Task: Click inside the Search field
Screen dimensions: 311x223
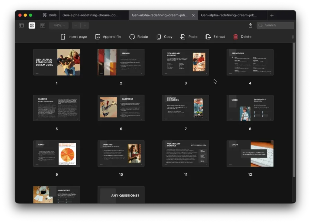Action: click(275, 25)
